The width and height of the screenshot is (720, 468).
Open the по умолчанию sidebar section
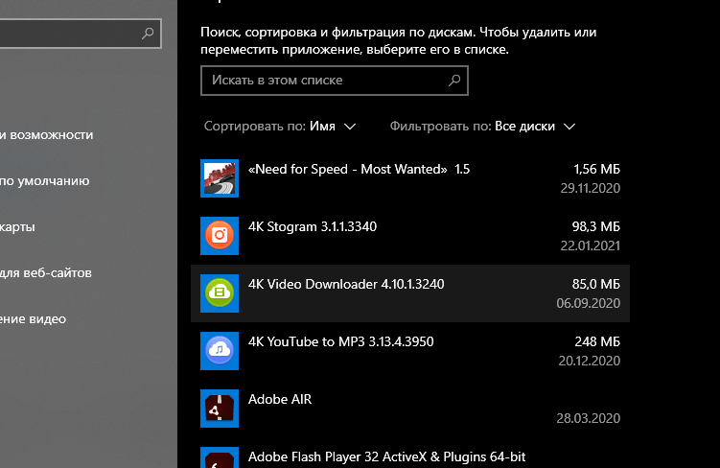[44, 181]
